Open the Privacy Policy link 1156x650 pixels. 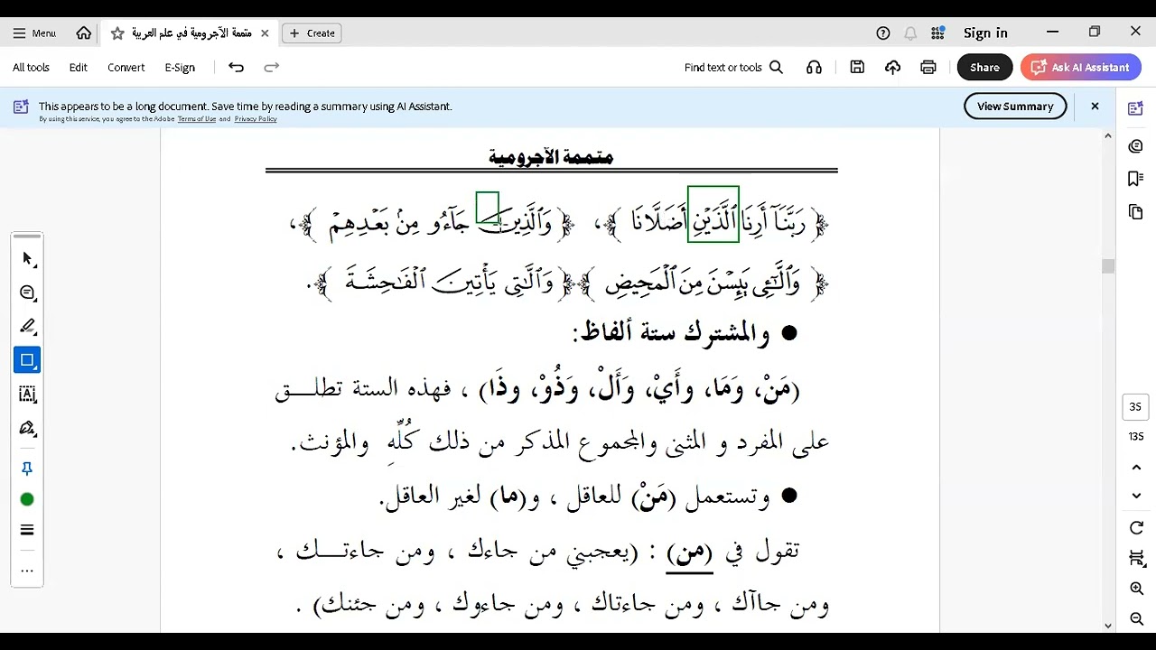click(256, 119)
